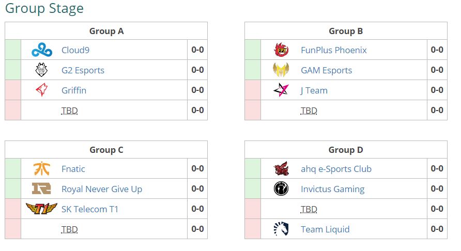
Task: Click the FunPlus Phoenix logo
Action: (x=281, y=50)
